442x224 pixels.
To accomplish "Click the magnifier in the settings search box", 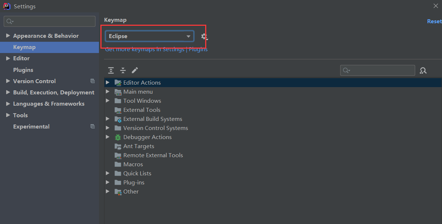I will click(x=10, y=21).
